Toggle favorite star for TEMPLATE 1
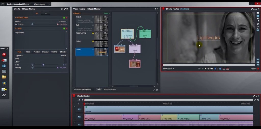 pyautogui.click(x=93, y=33)
